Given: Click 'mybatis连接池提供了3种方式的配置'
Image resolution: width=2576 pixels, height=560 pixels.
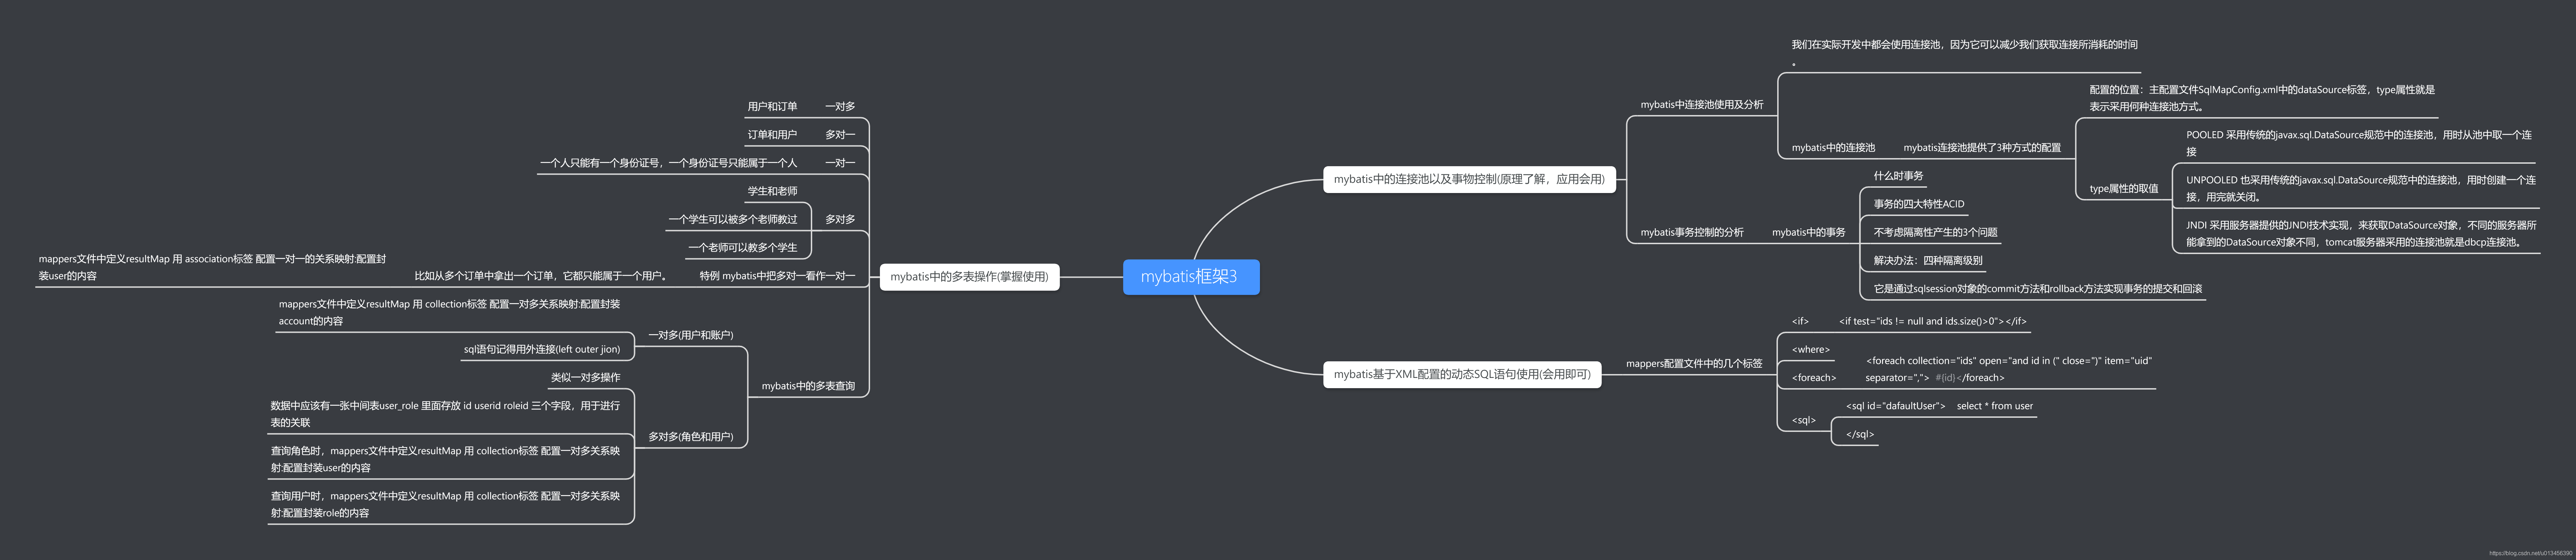Looking at the screenshot, I should click(x=1981, y=148).
